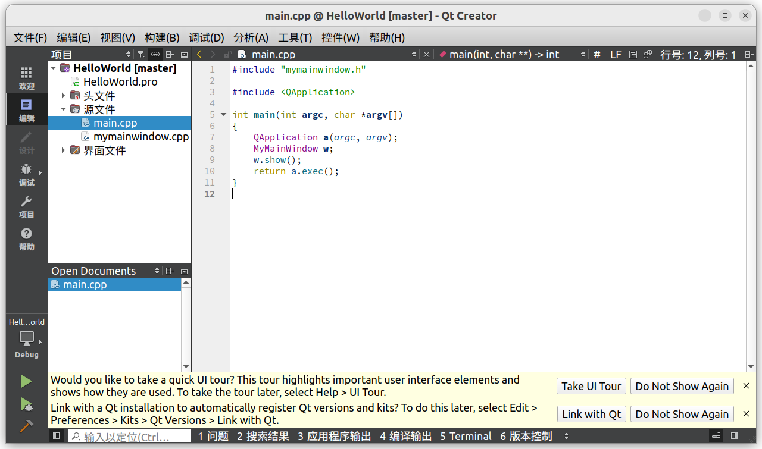Open the 调试 (Debug) mode in sidebar
The height and width of the screenshot is (449, 762).
tap(26, 174)
